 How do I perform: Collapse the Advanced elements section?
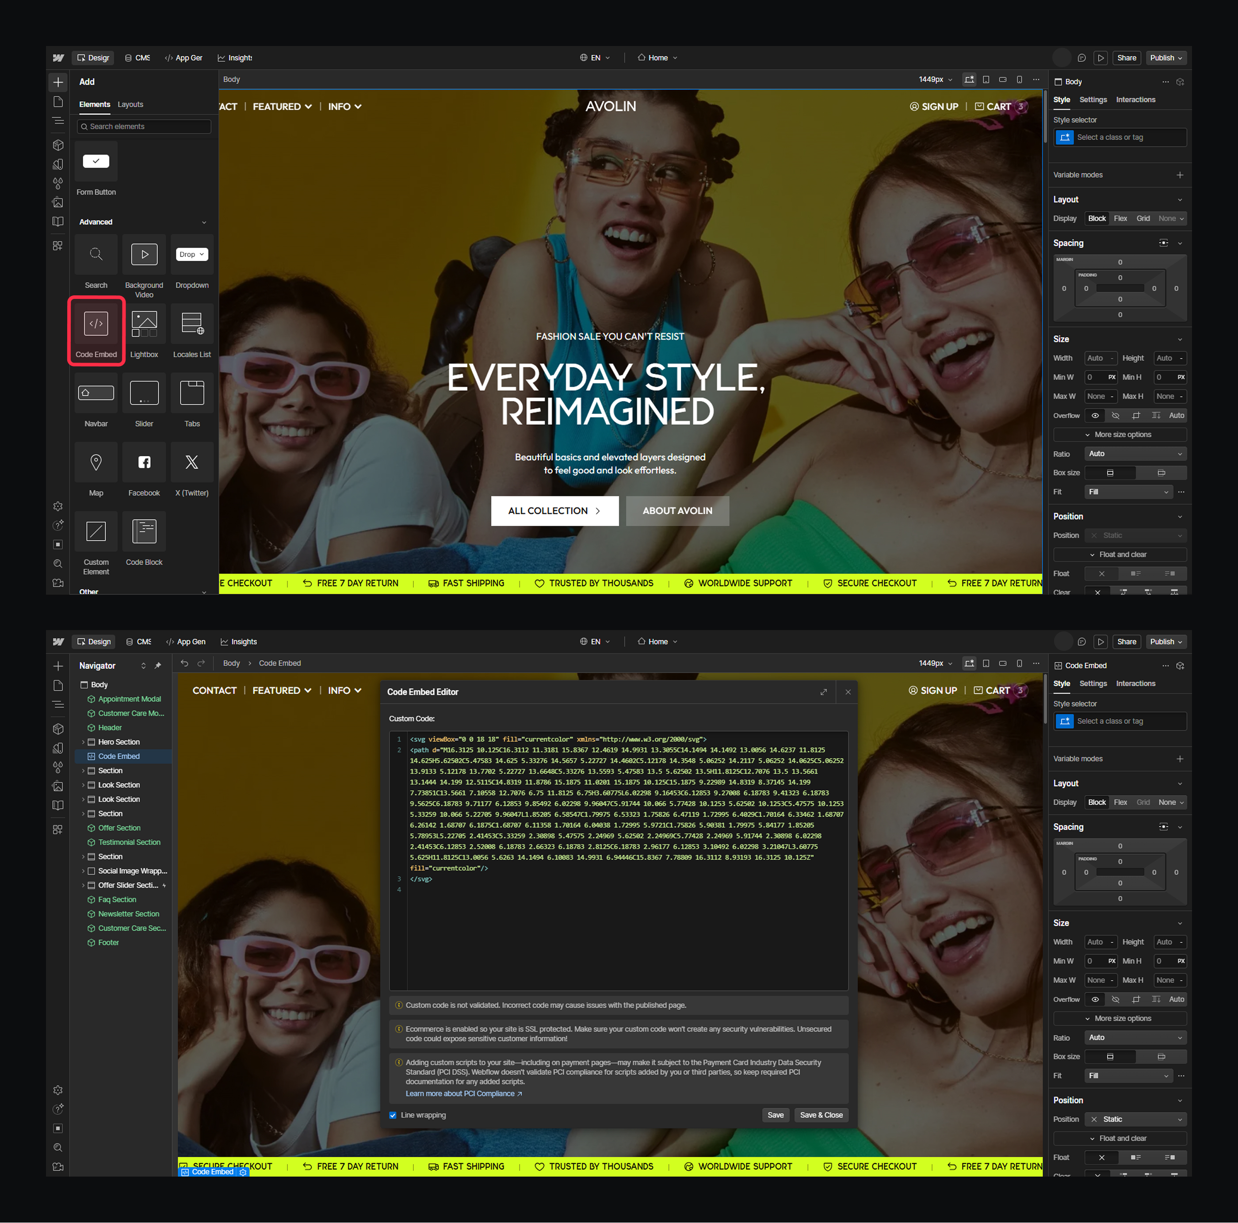pyautogui.click(x=204, y=222)
